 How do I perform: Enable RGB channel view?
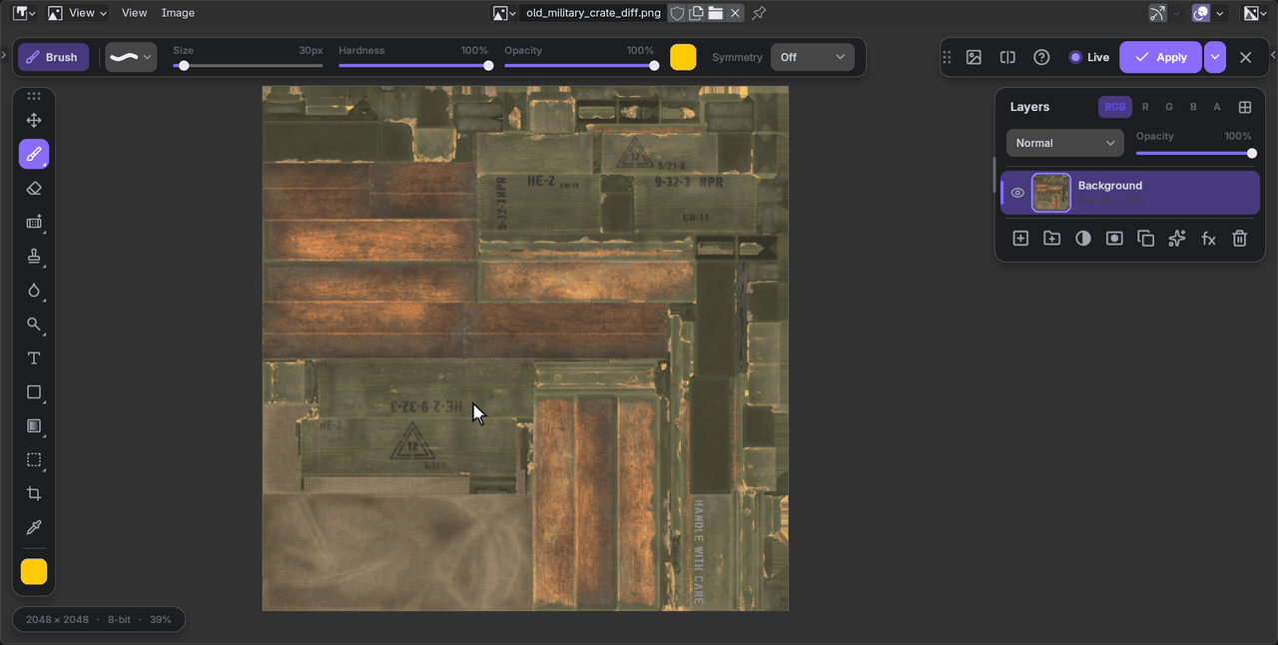point(1115,107)
